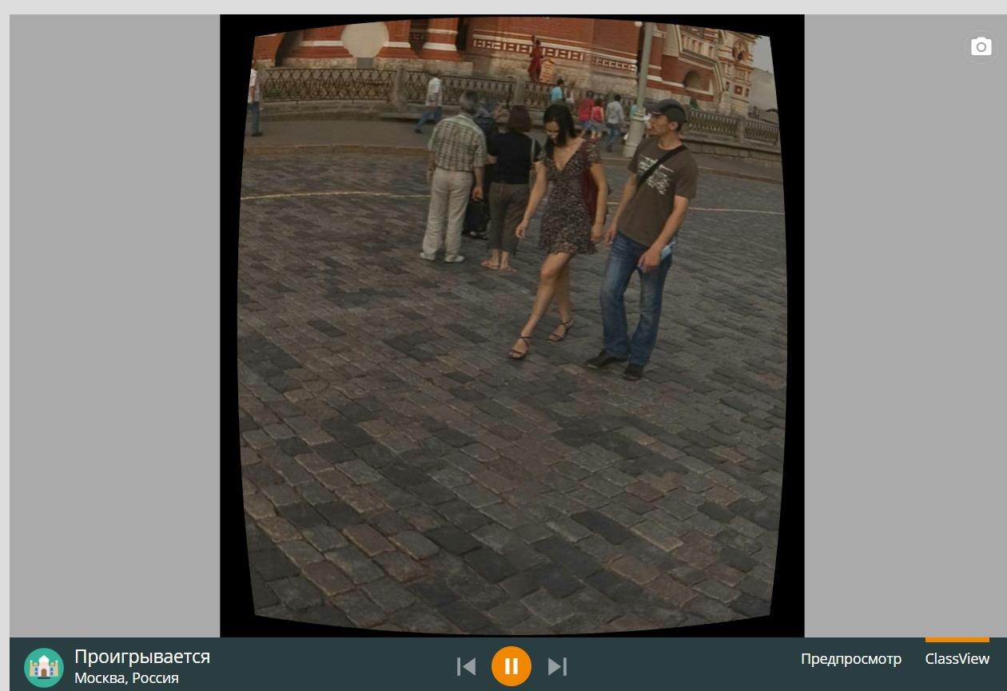The image size is (1007, 691).
Task: Skip to the next location
Action: tap(557, 666)
